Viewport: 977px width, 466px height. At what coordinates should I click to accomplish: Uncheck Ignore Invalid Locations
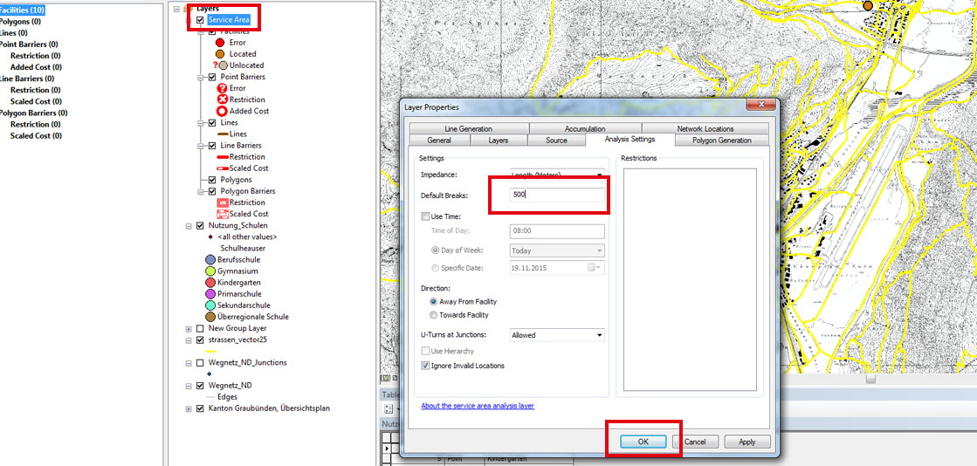tap(425, 366)
